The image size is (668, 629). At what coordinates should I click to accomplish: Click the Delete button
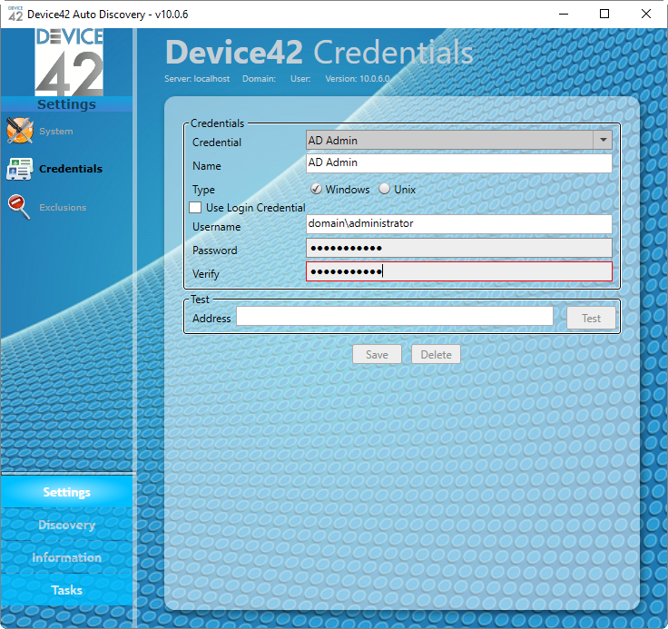coord(436,354)
